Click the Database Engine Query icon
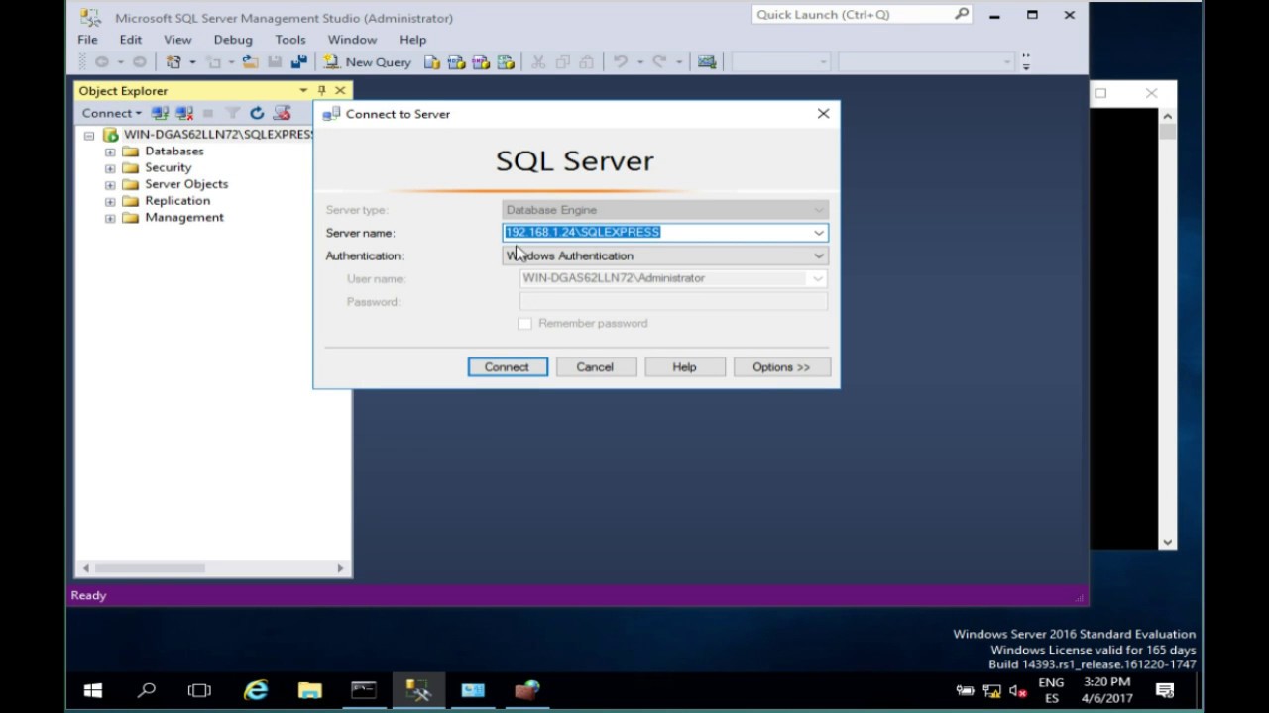This screenshot has width=1269, height=713. 432,62
